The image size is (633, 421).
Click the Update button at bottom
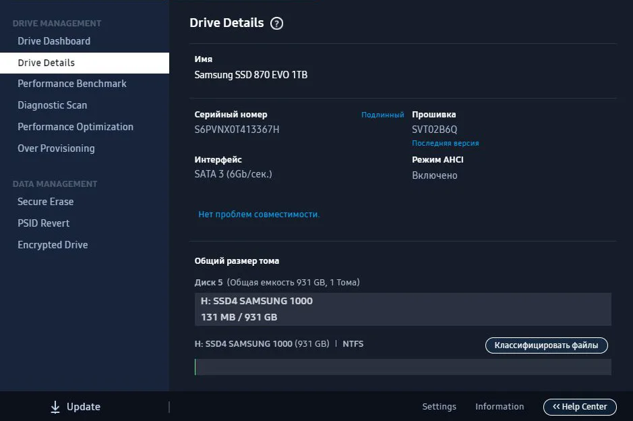tap(76, 407)
